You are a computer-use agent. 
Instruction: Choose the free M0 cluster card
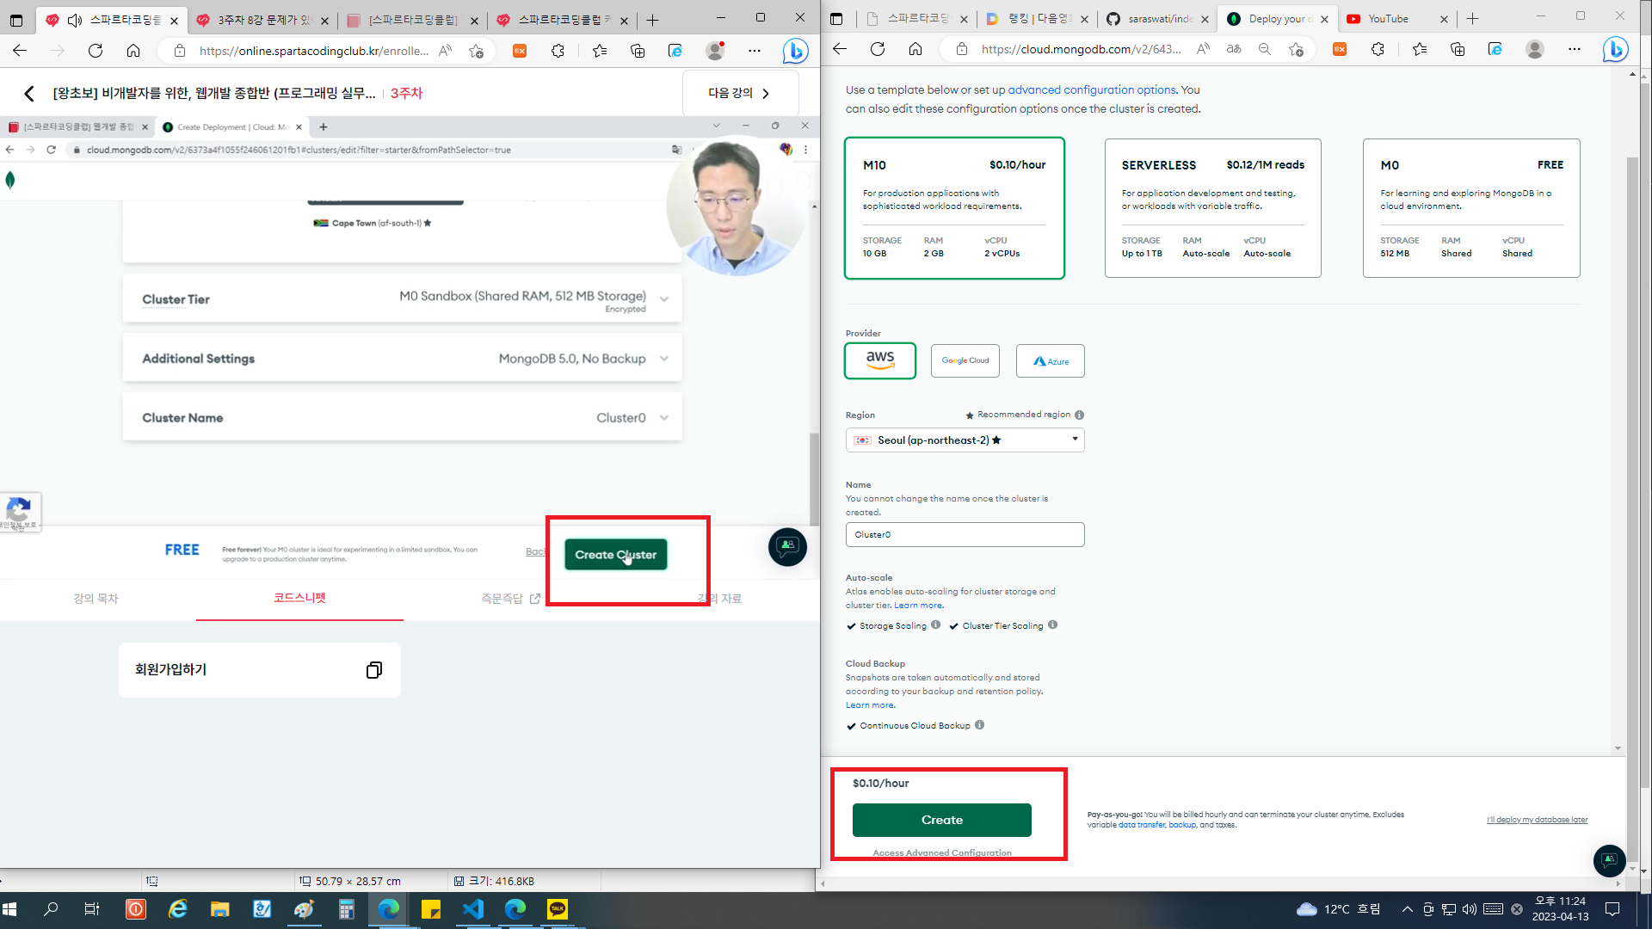tap(1471, 208)
